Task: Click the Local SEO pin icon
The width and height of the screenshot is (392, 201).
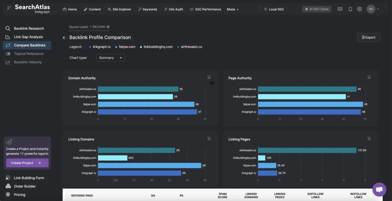Action: tap(266, 9)
